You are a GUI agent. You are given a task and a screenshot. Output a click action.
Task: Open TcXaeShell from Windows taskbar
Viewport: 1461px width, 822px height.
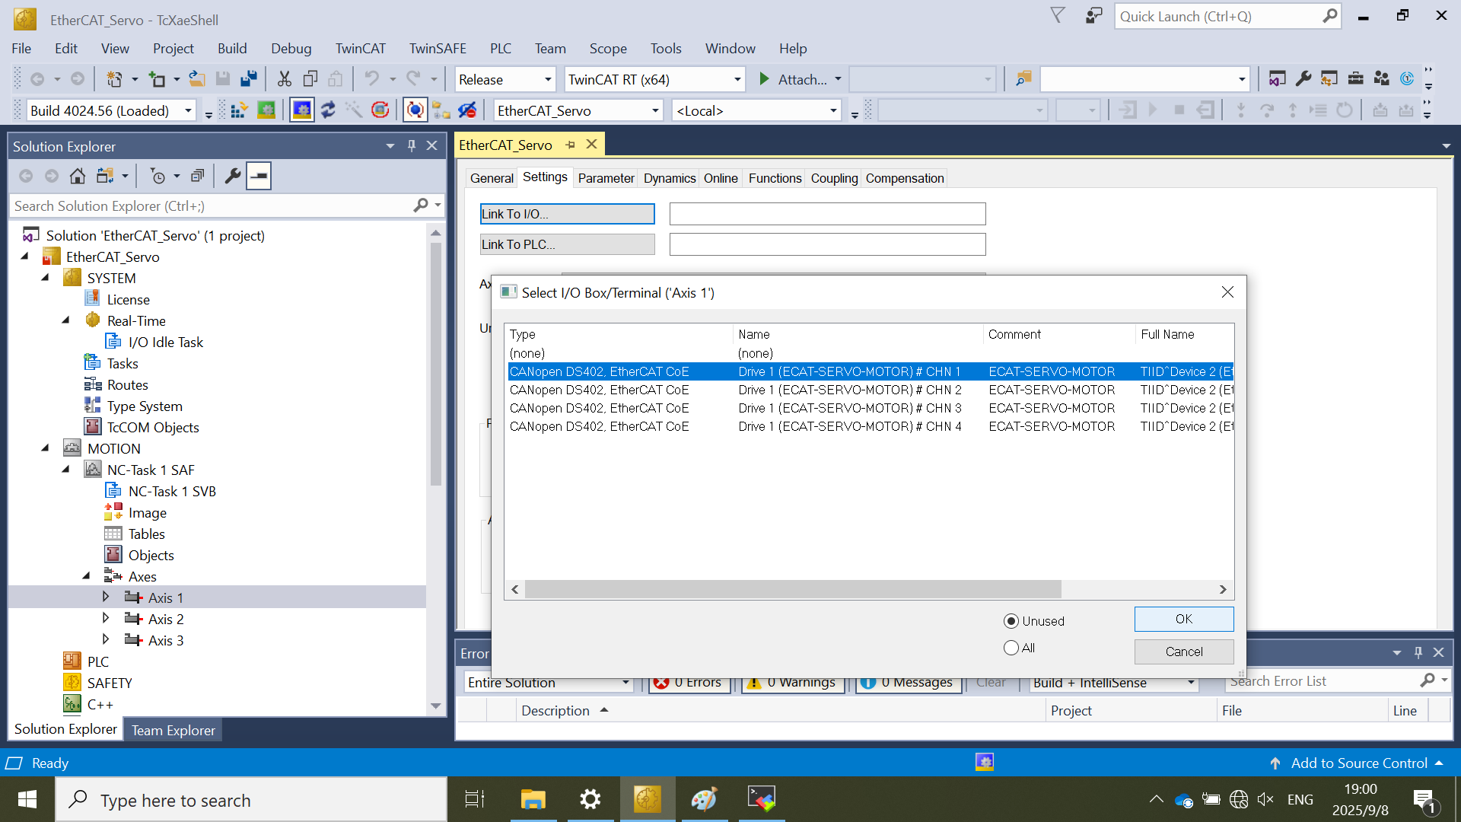click(x=647, y=799)
